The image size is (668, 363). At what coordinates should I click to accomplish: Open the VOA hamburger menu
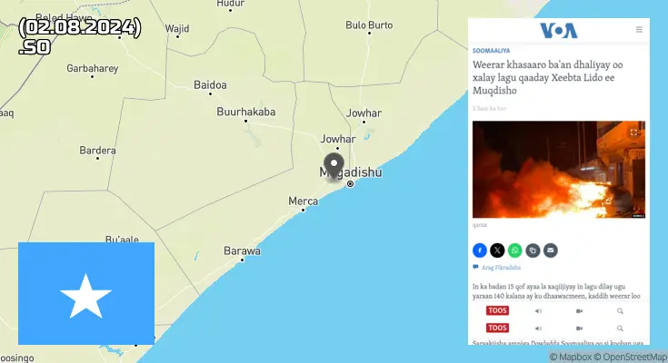click(639, 29)
